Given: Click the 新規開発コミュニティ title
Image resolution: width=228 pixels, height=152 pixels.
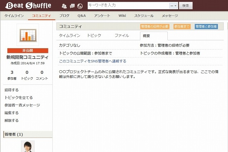Looking at the screenshot, I should (x=27, y=57).
